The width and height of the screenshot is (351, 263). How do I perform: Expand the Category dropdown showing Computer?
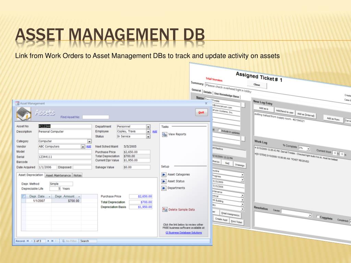[x=89, y=141]
